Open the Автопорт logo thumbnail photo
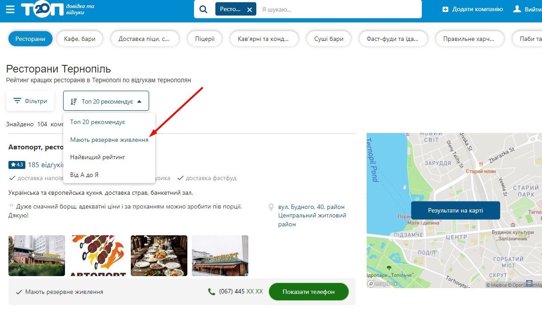 click(x=98, y=256)
